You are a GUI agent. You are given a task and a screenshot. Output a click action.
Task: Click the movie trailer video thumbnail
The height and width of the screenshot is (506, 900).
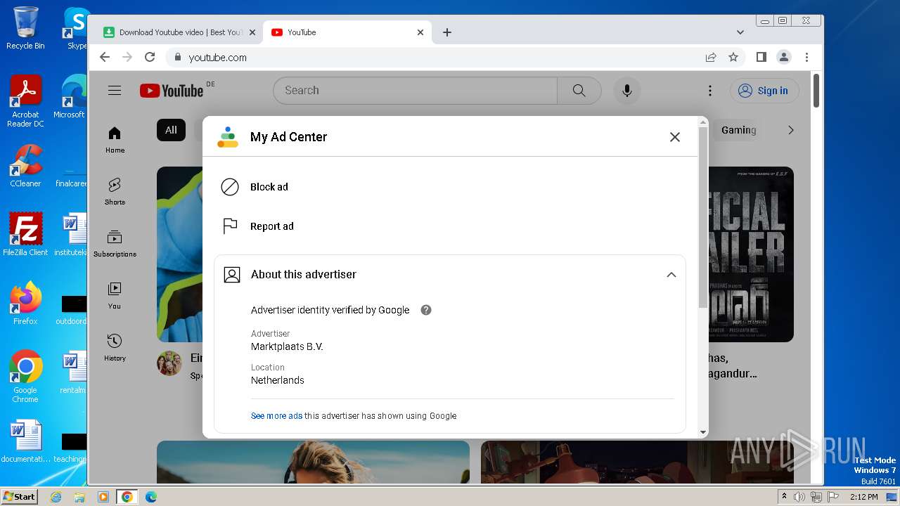coord(751,254)
